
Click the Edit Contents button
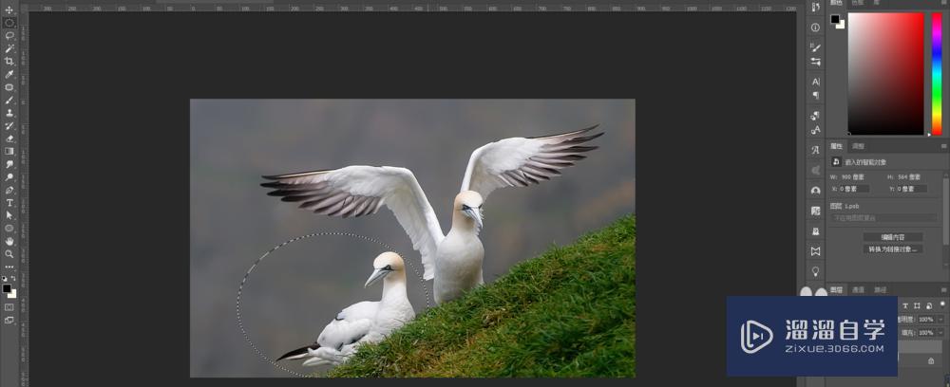(893, 237)
